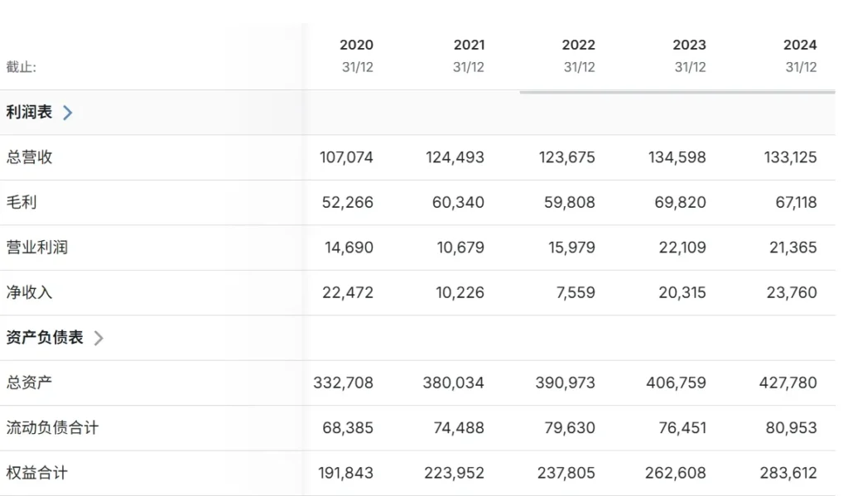Click the 2020 净收入 value 22,472

(346, 292)
